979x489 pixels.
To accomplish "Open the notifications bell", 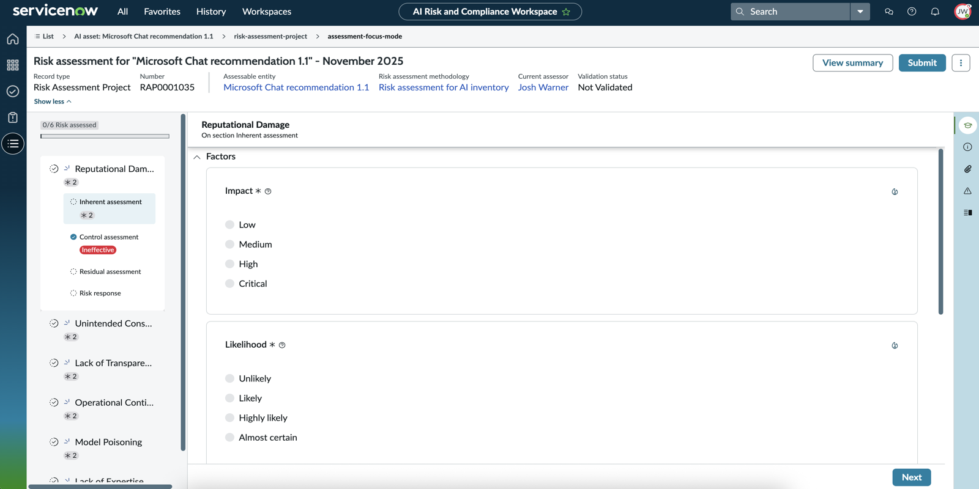I will coord(935,12).
